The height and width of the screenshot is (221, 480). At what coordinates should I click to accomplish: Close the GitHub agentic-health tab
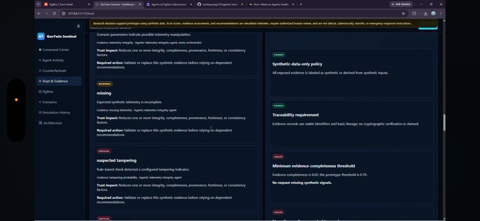[242, 5]
